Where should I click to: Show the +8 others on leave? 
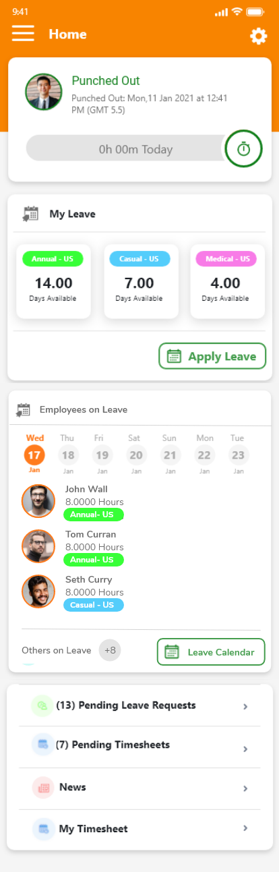(x=110, y=651)
